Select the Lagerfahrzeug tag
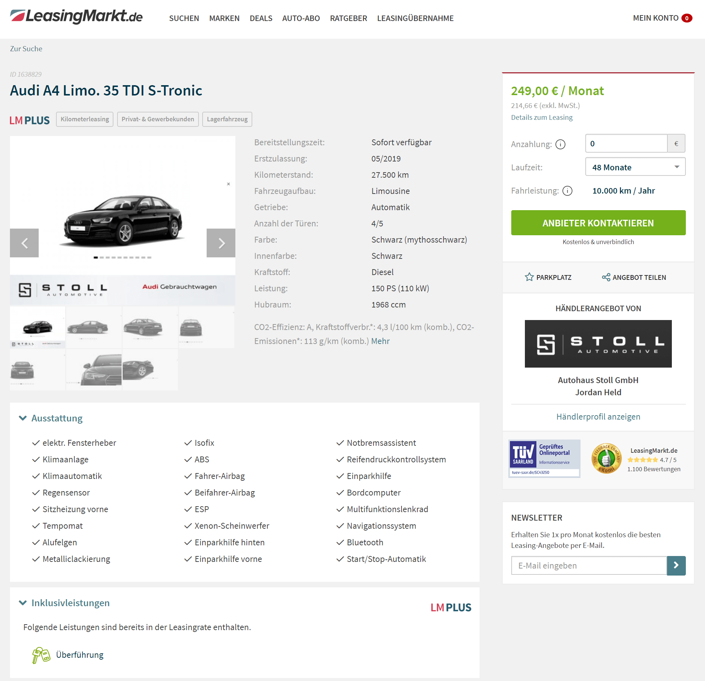Image resolution: width=705 pixels, height=681 pixels. tap(227, 119)
